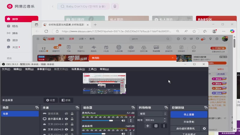Screen dimensions: 240x135
Task: Open browser settings ellipsis menu
Action: pyautogui.click(x=223, y=31)
